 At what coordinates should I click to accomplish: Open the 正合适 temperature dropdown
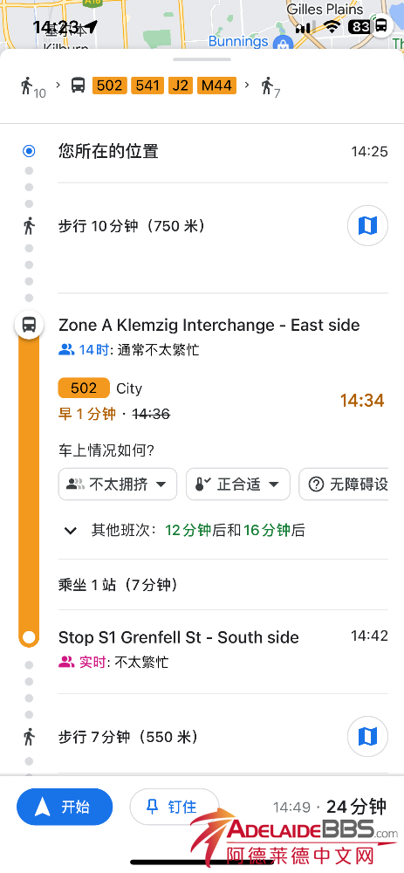coord(238,485)
